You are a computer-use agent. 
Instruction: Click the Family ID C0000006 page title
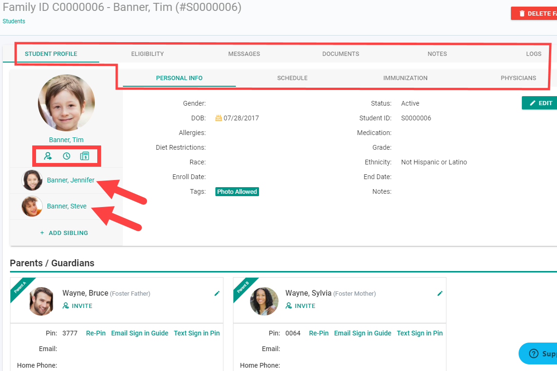point(122,7)
